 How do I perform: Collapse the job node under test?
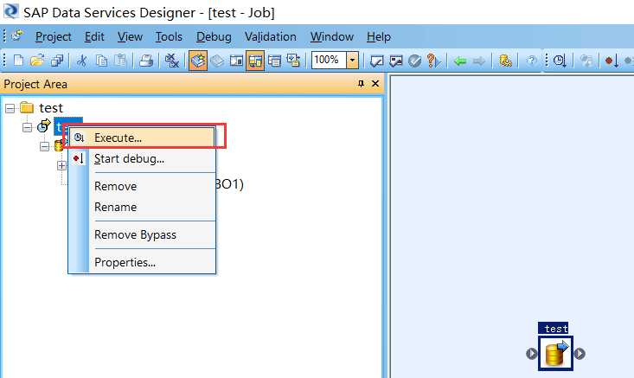point(27,127)
